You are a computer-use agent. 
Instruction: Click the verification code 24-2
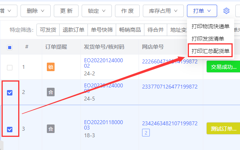click(x=89, y=74)
